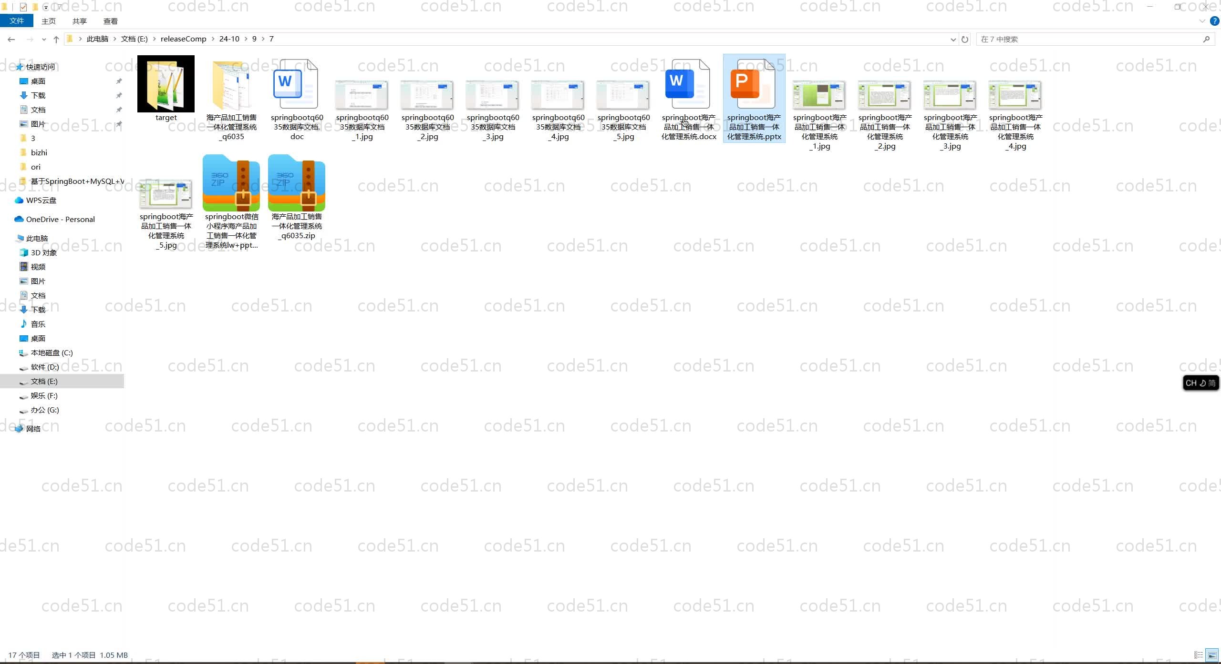Open the recent locations dropdown arrow

(x=44, y=39)
